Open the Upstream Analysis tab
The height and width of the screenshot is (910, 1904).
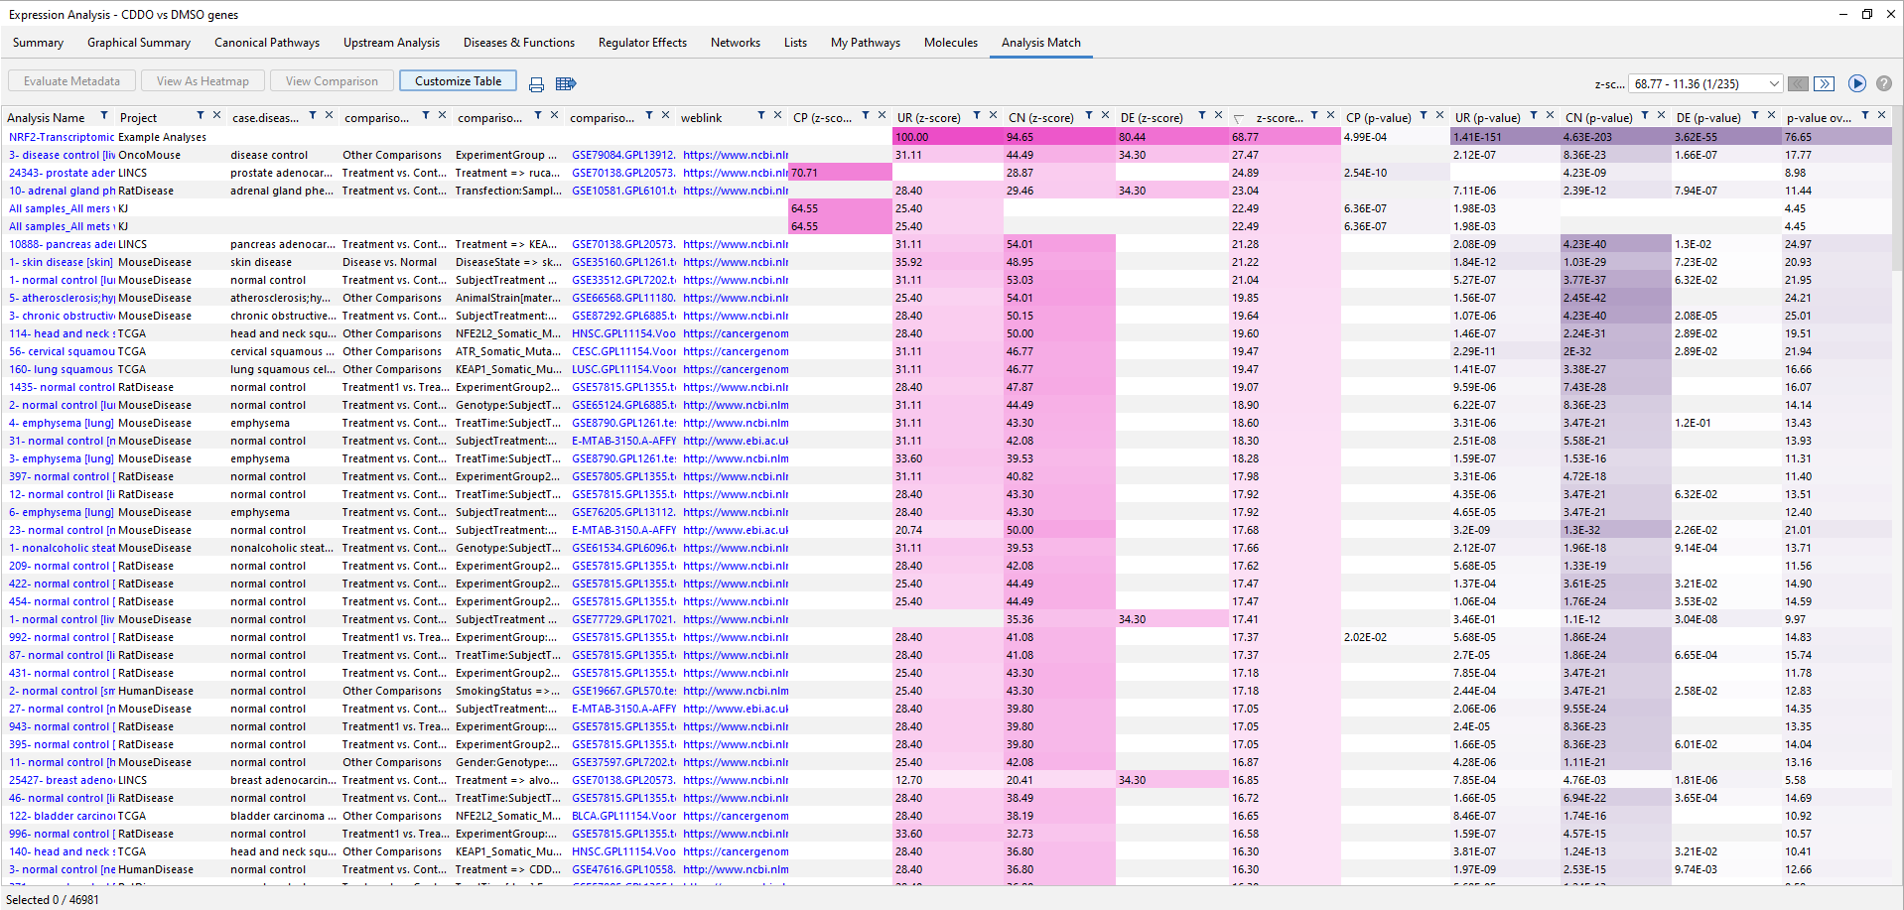pos(391,43)
